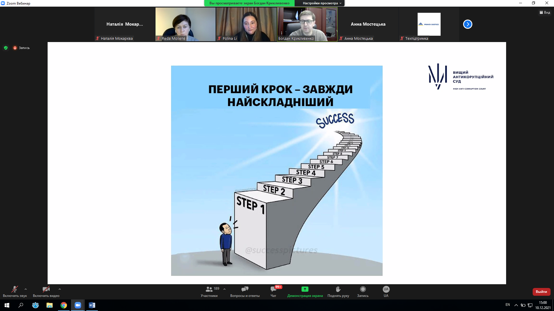
Task: Click the green Share Screen icon
Action: pyautogui.click(x=305, y=289)
